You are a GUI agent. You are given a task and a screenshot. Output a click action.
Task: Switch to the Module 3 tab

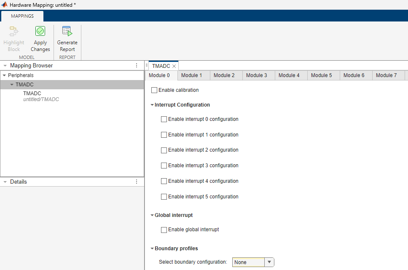[x=256, y=75]
